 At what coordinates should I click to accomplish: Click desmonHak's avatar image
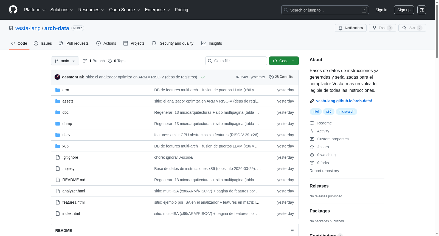tap(57, 77)
